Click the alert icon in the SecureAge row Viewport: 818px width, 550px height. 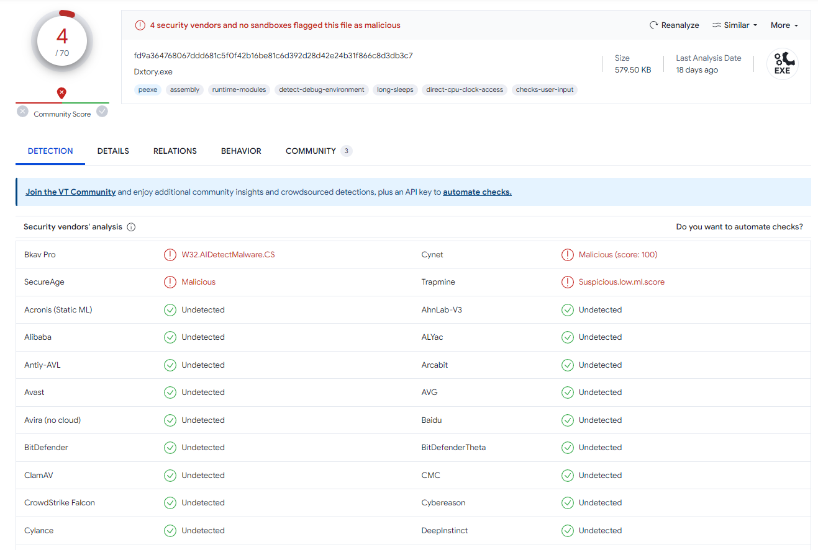[x=170, y=282]
